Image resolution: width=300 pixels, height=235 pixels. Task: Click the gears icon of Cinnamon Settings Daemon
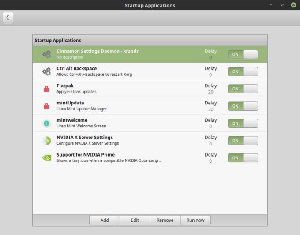[47, 55]
